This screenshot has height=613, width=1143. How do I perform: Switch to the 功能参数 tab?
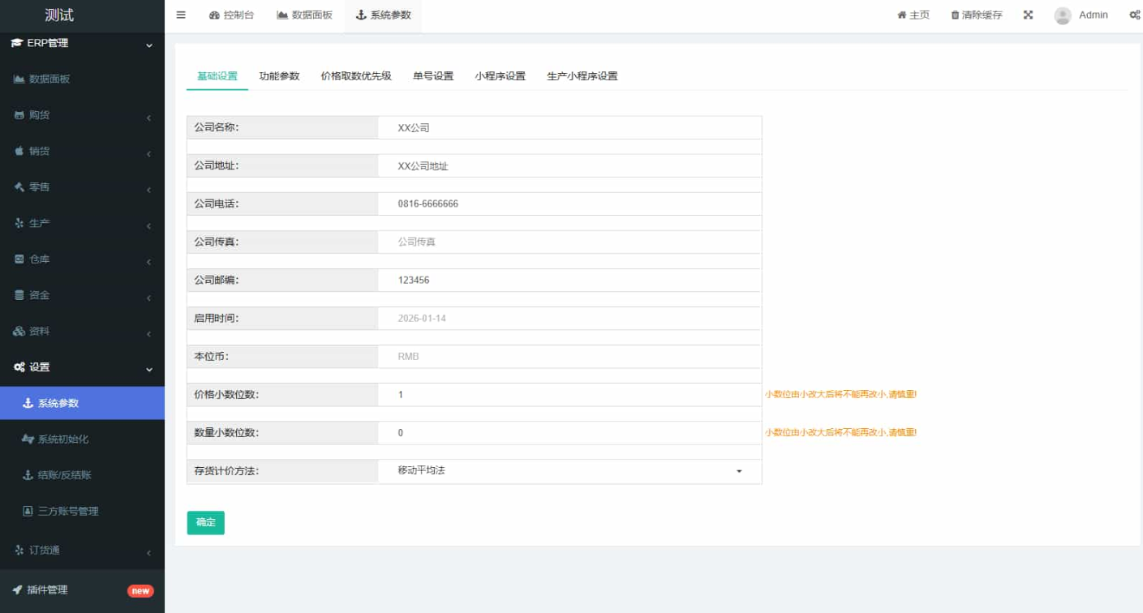click(x=277, y=75)
